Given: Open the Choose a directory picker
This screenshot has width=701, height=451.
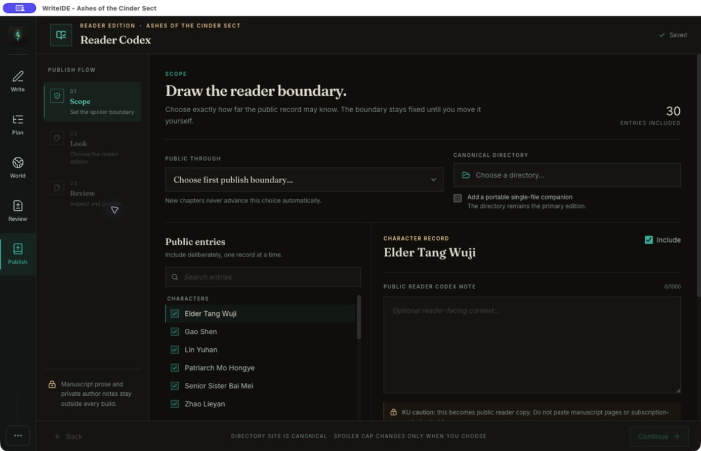Looking at the screenshot, I should coord(567,175).
